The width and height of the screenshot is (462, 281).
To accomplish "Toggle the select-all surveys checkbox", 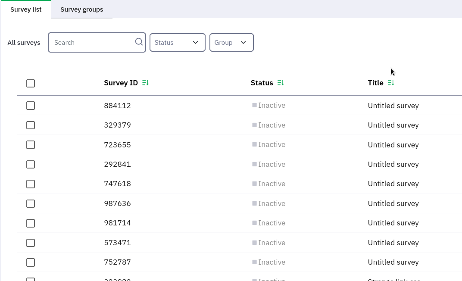I will coord(31,83).
